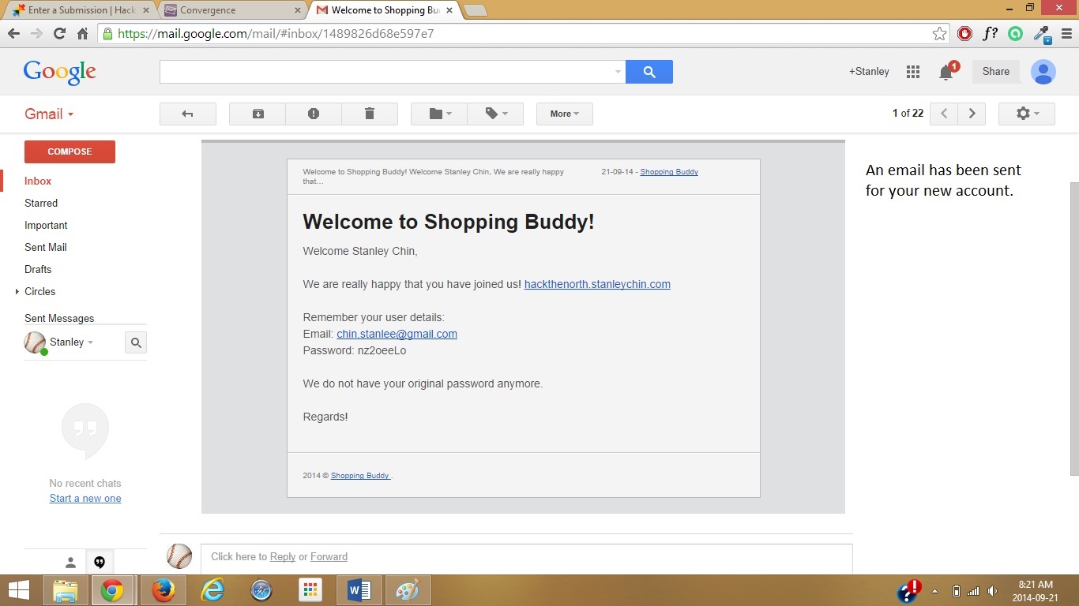This screenshot has height=606, width=1079.
Task: Click the address bar URL
Action: 275,34
